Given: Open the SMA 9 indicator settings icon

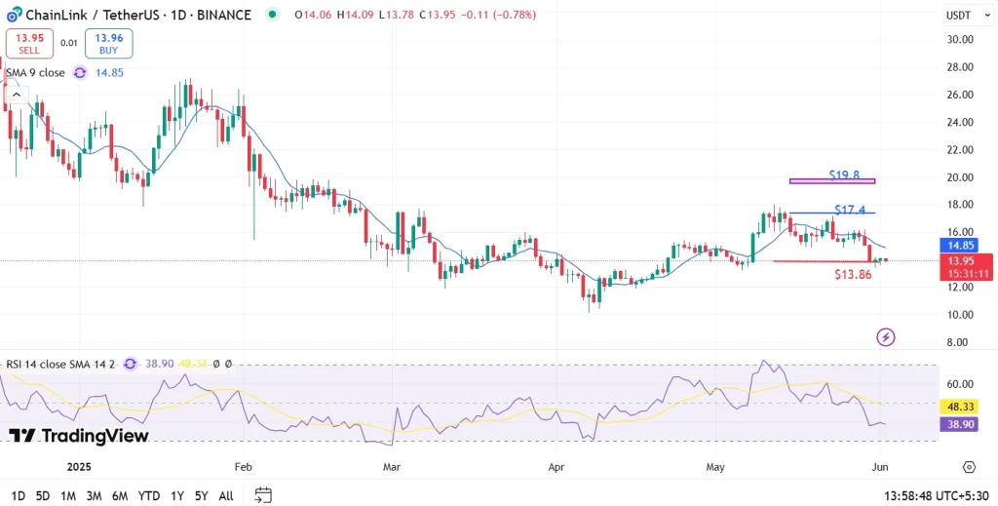Looking at the screenshot, I should pyautogui.click(x=80, y=72).
